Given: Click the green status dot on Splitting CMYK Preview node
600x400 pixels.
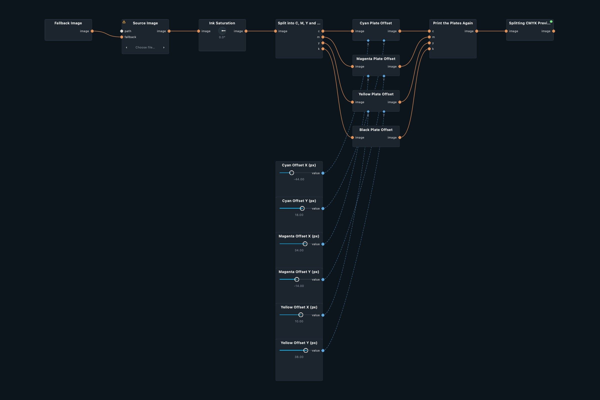Looking at the screenshot, I should (x=551, y=21).
